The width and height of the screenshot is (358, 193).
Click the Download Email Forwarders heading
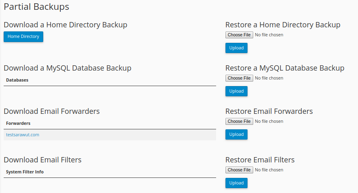pyautogui.click(x=52, y=111)
